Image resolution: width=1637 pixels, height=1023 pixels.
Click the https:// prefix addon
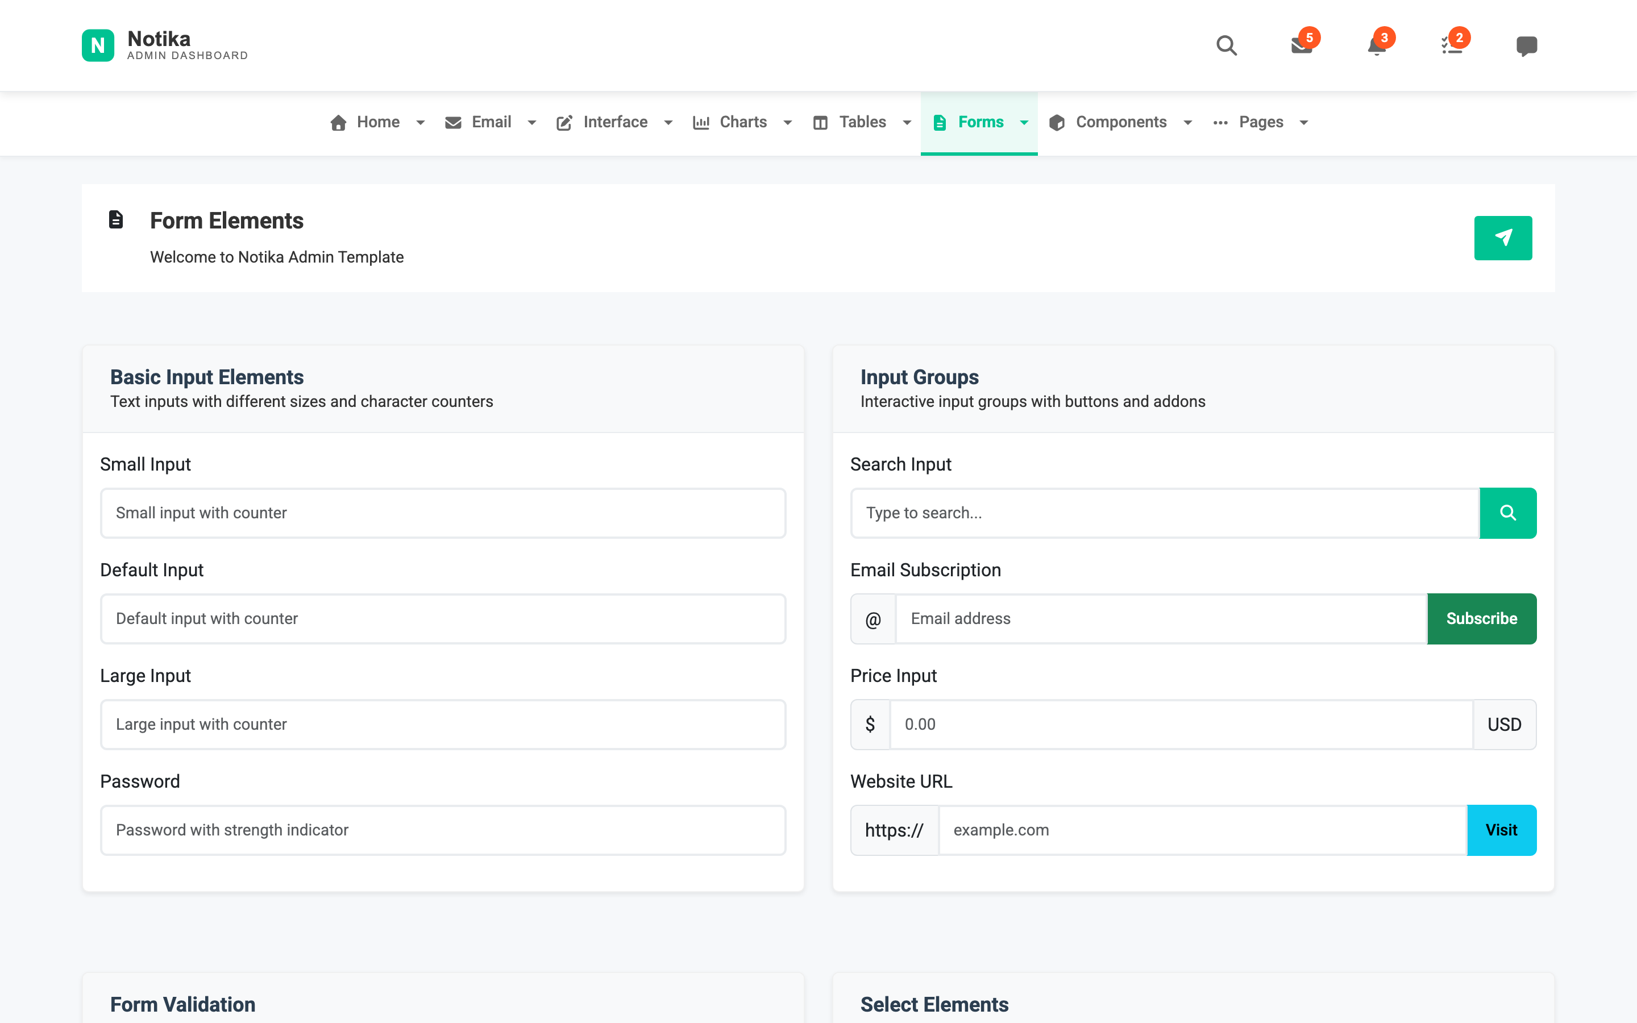(894, 830)
